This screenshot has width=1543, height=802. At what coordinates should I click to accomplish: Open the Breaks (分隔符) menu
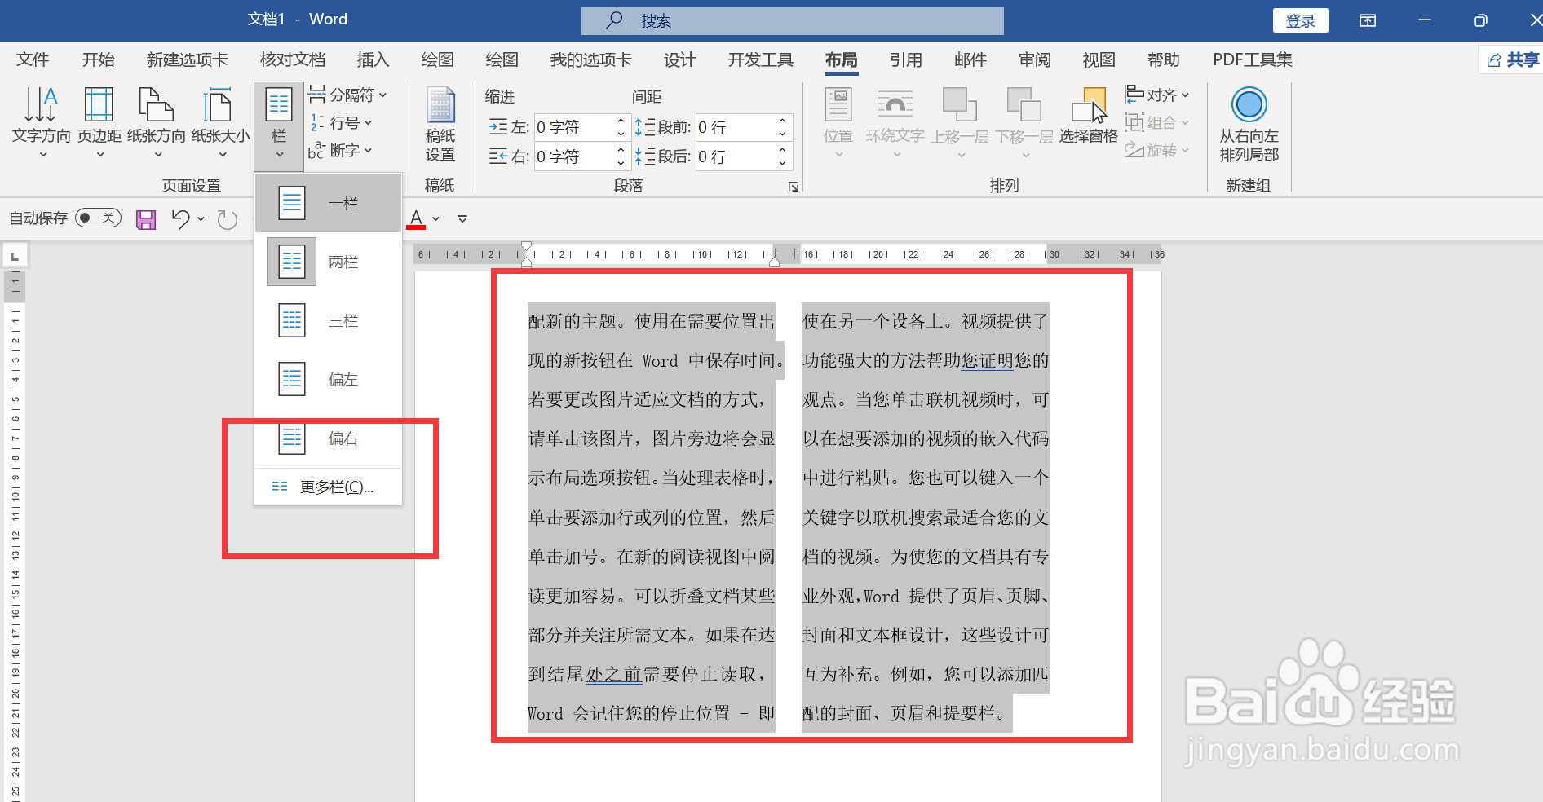(348, 95)
